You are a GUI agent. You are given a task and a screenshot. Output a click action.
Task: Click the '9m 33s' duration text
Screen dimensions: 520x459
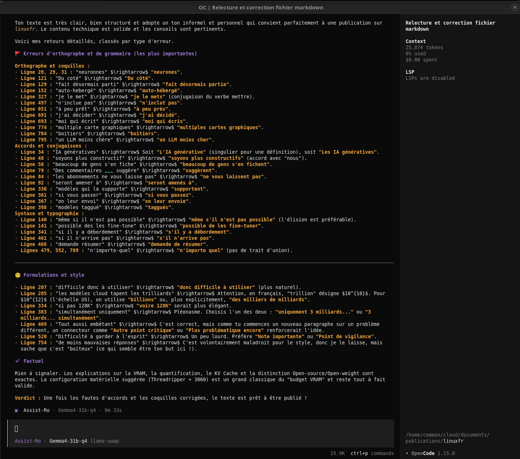click(x=113, y=410)
